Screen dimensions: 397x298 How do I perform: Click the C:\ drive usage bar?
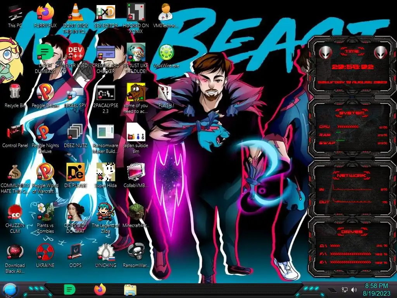(x=335, y=246)
